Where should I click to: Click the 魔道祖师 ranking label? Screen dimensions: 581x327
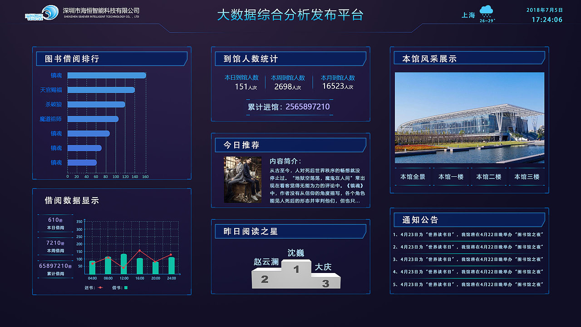(x=50, y=119)
